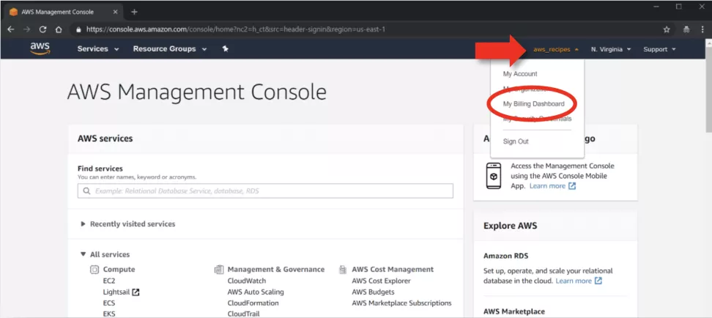712x318 pixels.
Task: Choose Sign Out from account menu
Action: [516, 141]
